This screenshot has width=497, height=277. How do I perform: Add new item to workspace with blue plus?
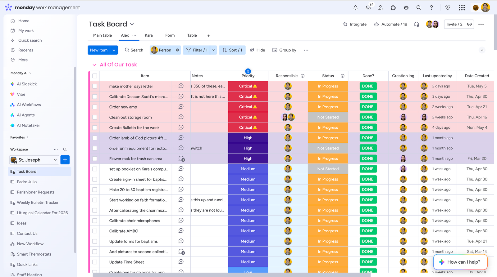coord(65,160)
